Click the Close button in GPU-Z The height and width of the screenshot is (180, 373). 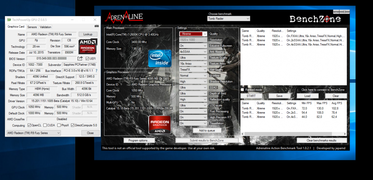pos(90,133)
